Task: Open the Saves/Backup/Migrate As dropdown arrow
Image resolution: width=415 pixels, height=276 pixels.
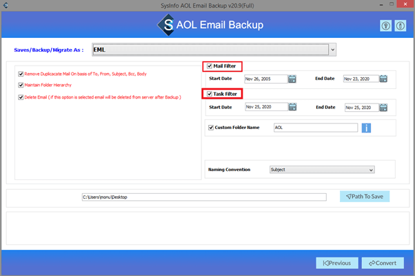Action: (x=333, y=50)
